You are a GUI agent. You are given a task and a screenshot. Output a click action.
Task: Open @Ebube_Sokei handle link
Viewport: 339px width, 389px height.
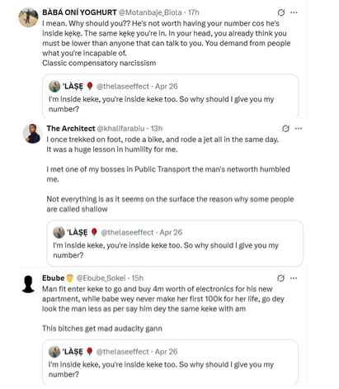[101, 278]
